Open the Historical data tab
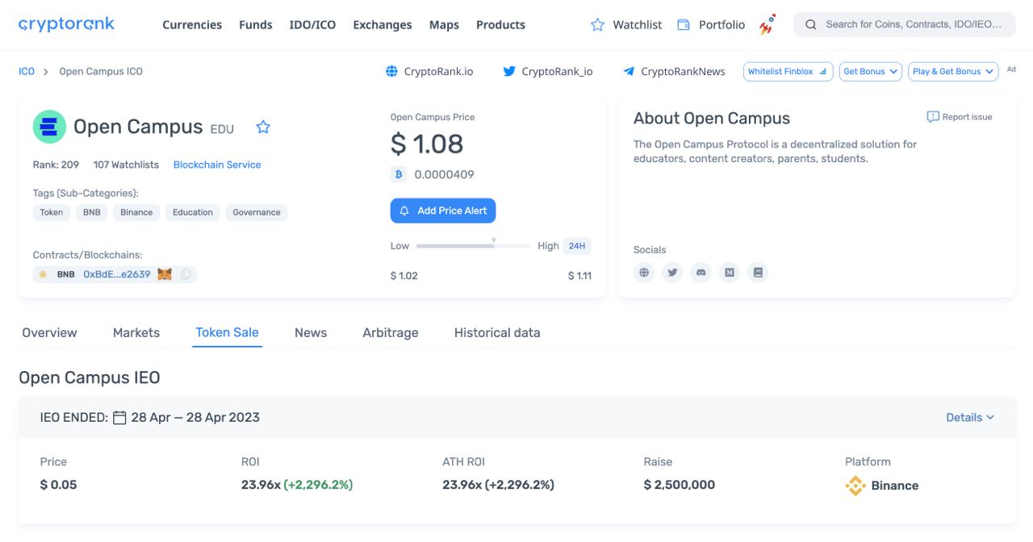 (x=497, y=333)
